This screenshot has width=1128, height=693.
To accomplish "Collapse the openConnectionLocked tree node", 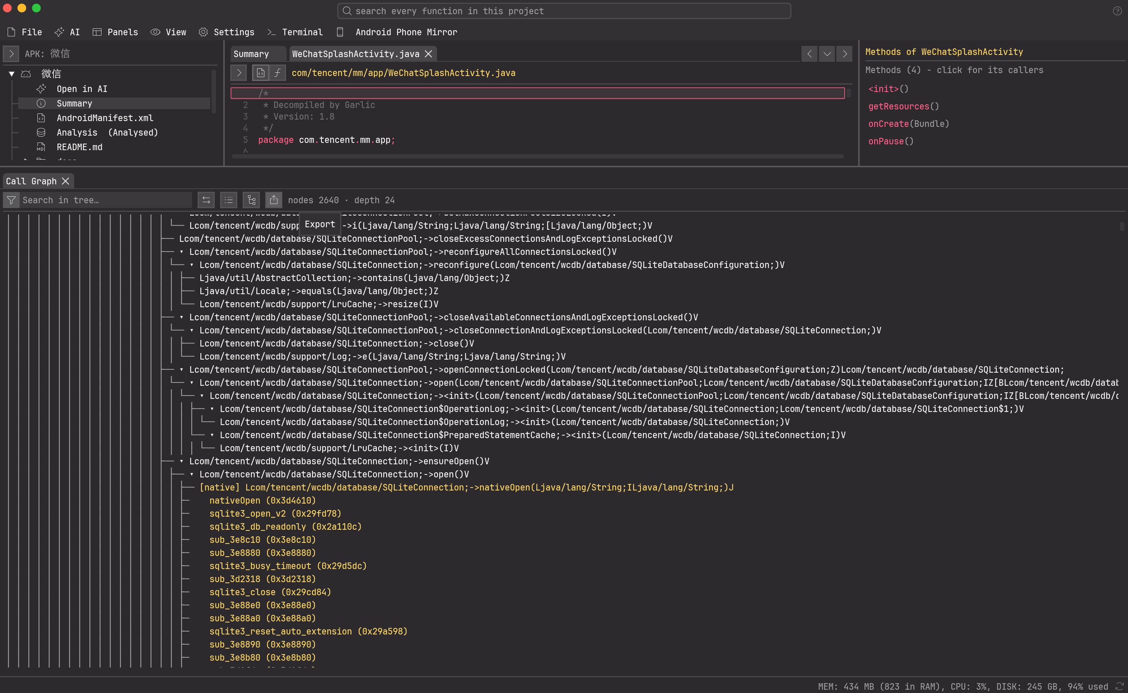I will click(x=181, y=369).
